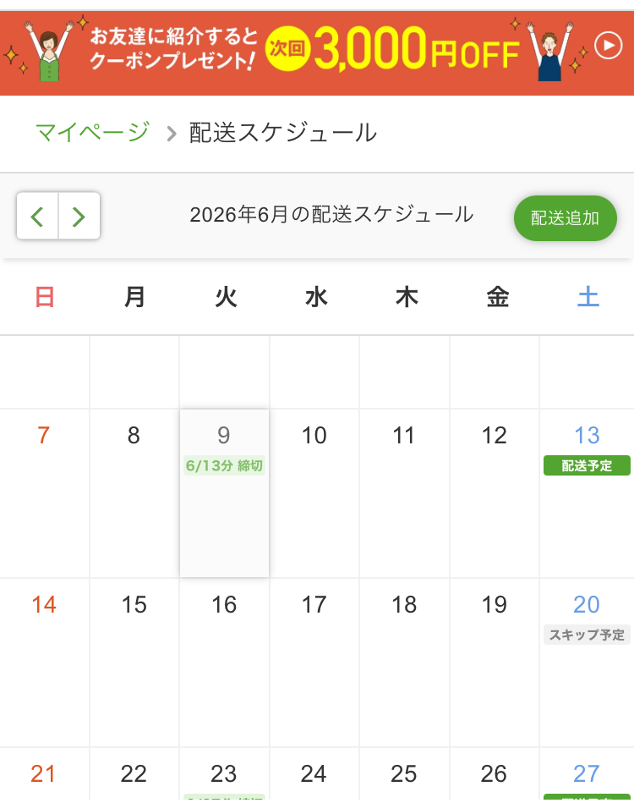Select Sunday June 7 date

point(43,436)
